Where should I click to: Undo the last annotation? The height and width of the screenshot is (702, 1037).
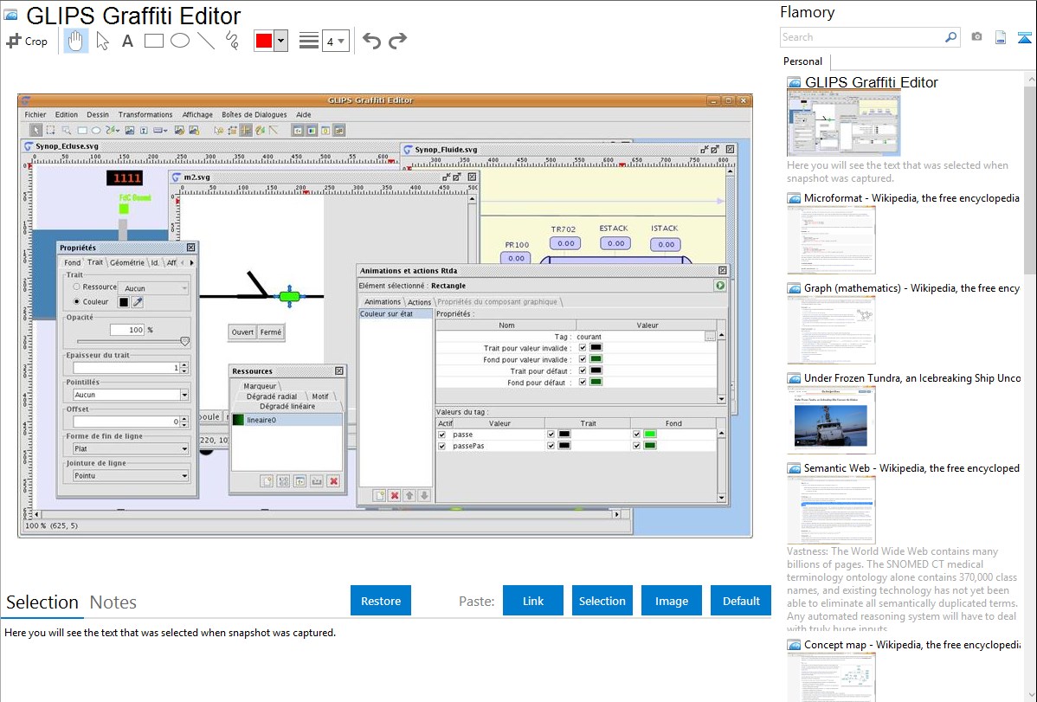371,41
